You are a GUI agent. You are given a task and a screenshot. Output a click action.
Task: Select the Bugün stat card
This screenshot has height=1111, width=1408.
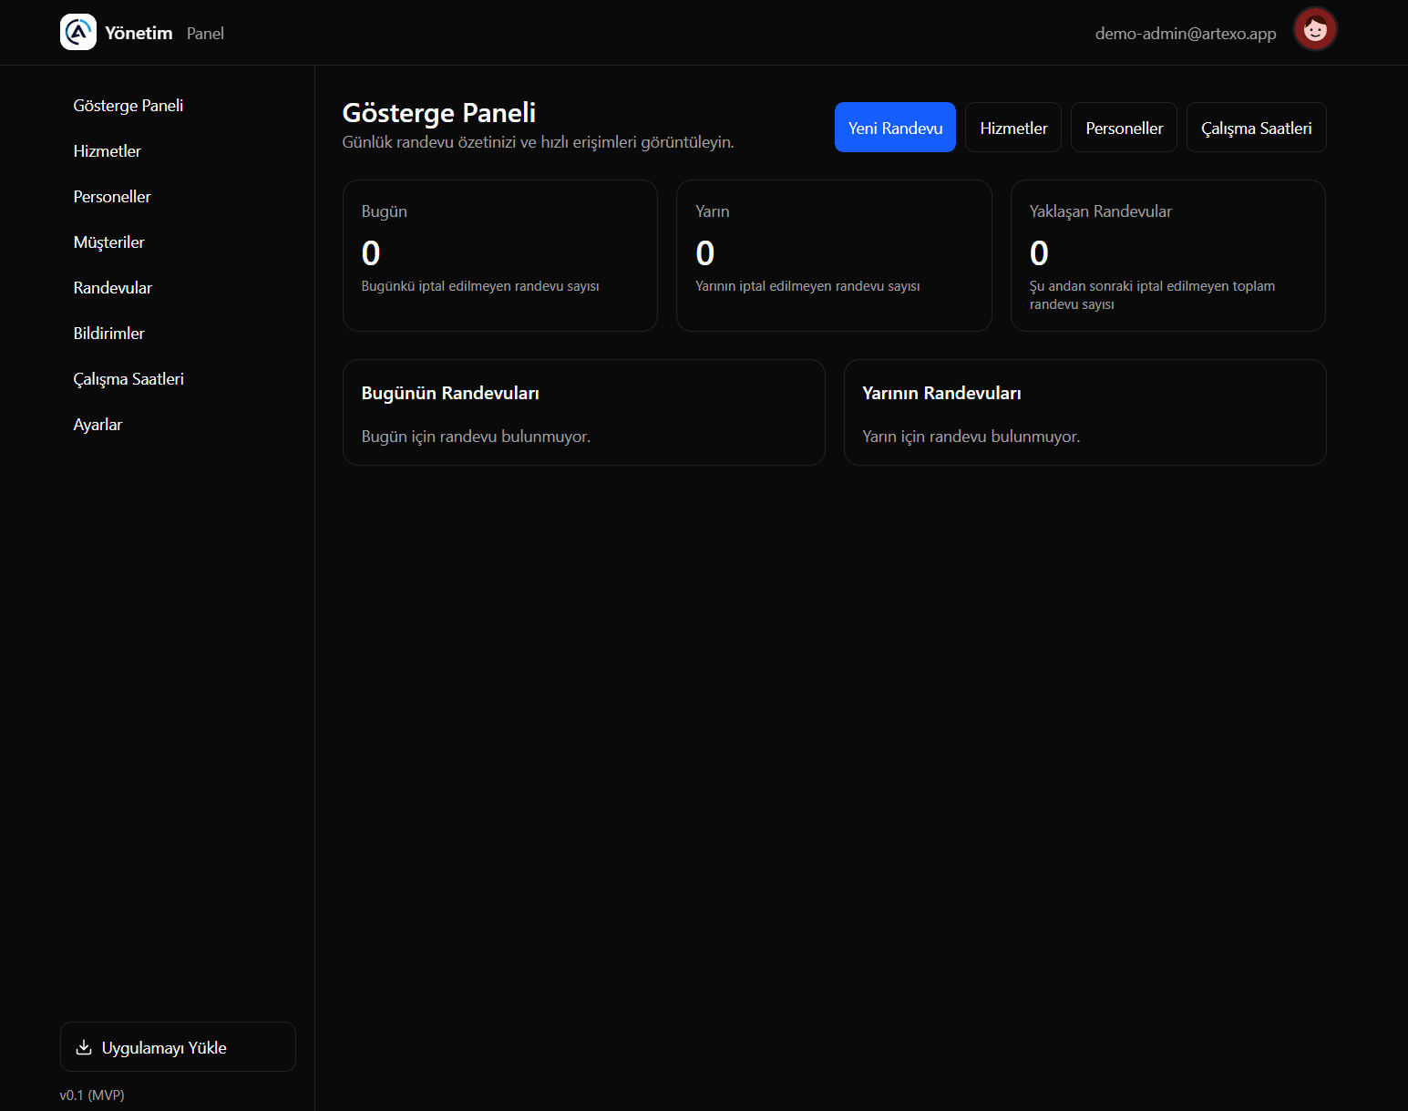(x=500, y=255)
